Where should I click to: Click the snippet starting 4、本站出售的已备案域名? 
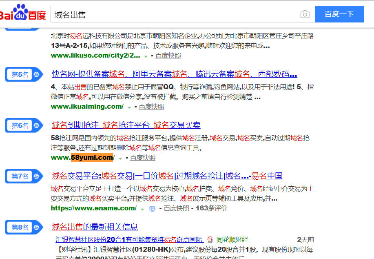pos(182,92)
